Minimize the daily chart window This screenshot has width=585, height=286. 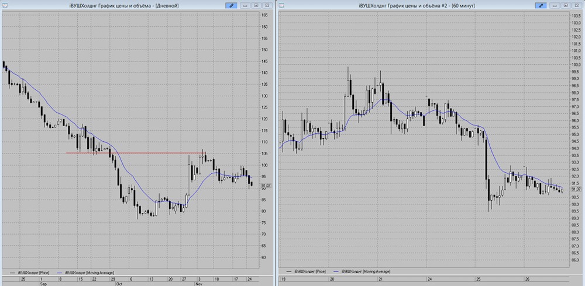coord(245,6)
